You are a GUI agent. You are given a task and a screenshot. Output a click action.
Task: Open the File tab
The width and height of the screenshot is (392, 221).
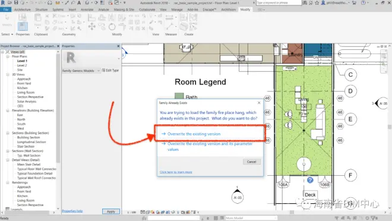(6, 10)
